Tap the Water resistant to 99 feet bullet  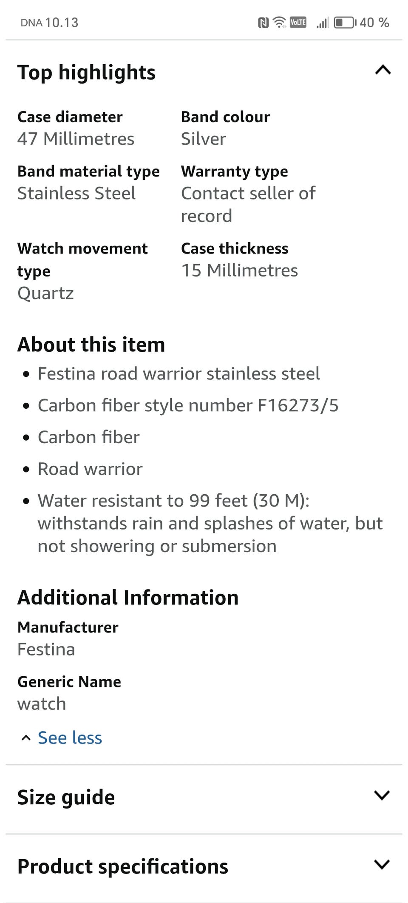tap(210, 523)
